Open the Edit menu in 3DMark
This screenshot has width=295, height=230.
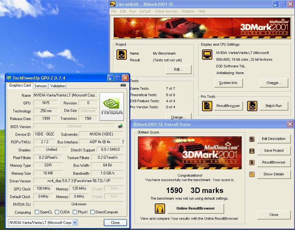[x=123, y=11]
